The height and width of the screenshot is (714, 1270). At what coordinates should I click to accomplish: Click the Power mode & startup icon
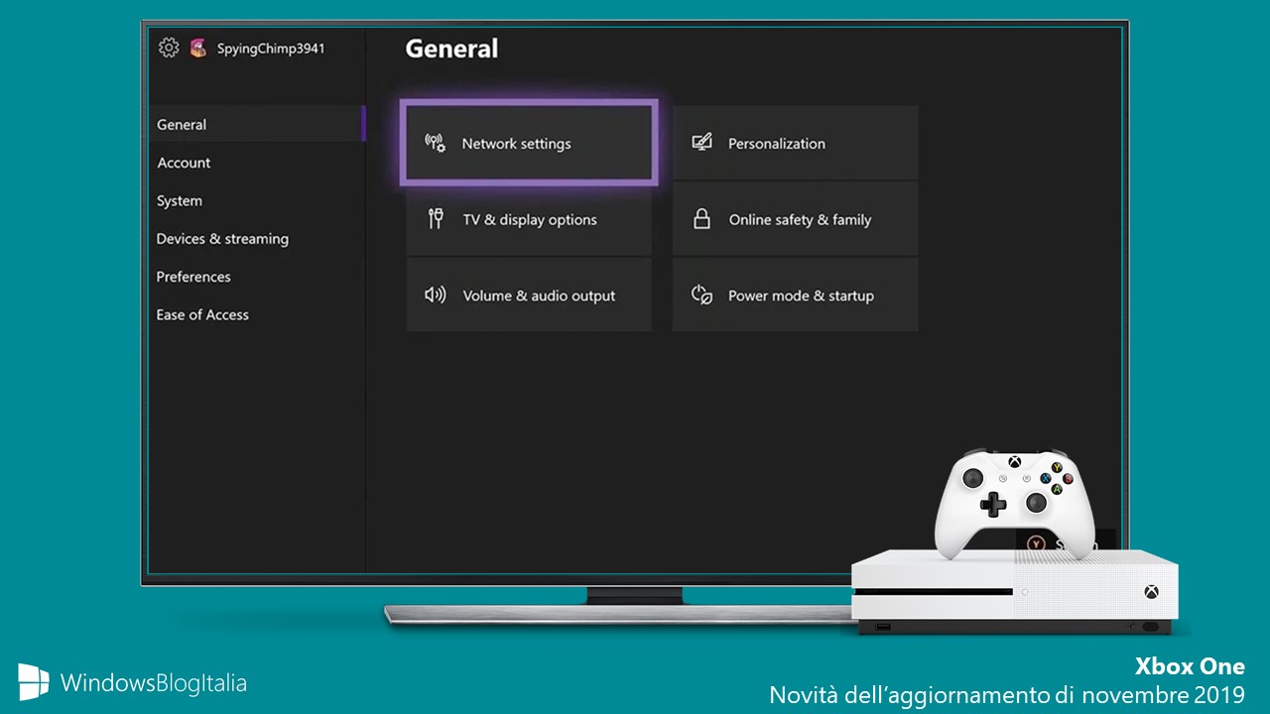point(701,295)
